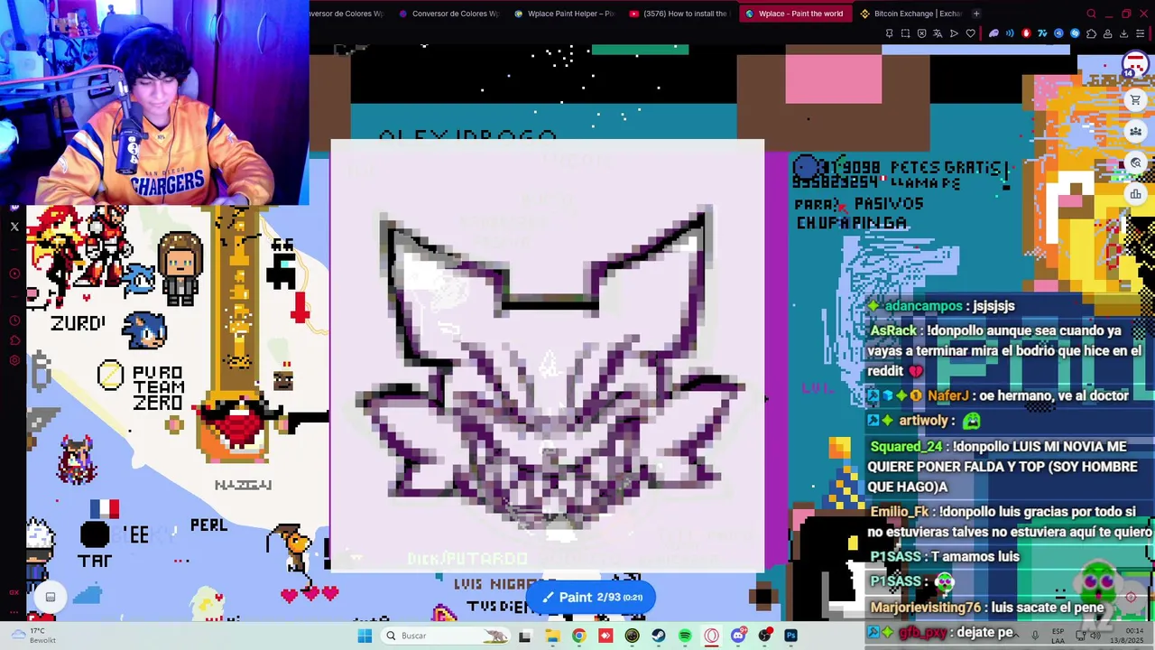Click the taskbar Buscar search box
Screen dimensions: 1155x650
coord(446,636)
